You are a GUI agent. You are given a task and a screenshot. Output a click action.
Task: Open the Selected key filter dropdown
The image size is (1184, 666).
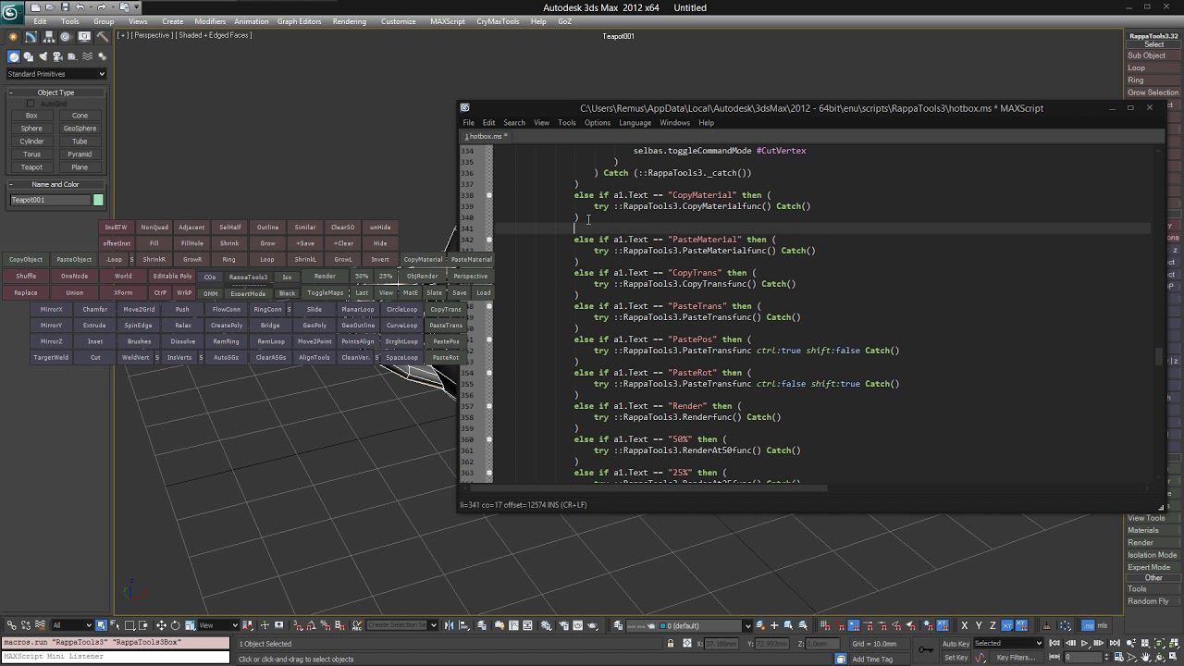point(1008,643)
